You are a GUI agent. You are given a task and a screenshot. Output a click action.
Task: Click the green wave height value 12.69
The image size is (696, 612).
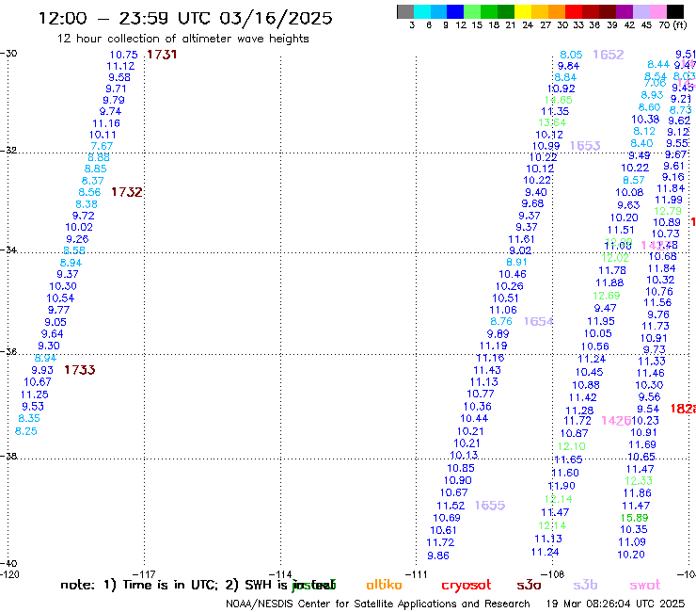[x=607, y=296]
